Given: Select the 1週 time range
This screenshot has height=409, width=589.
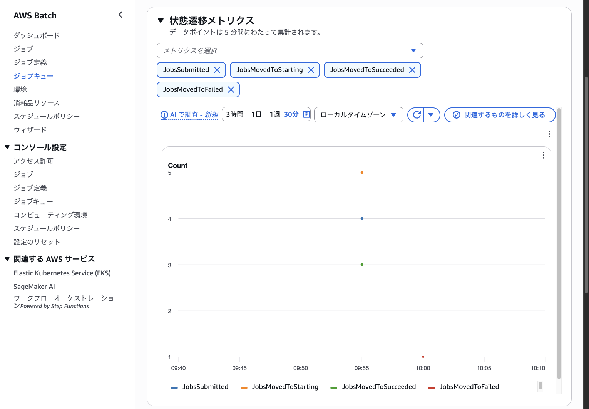Looking at the screenshot, I should coord(275,114).
